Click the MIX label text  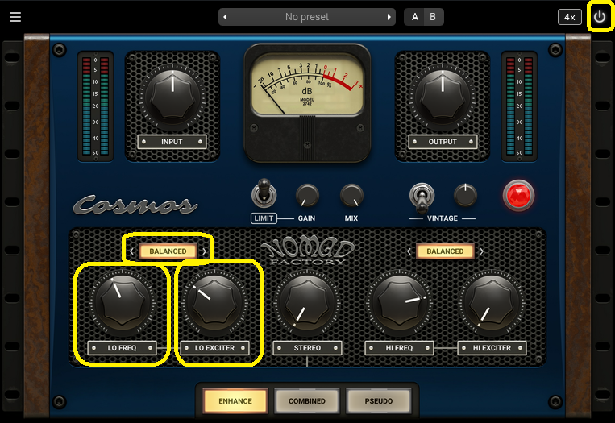pos(351,218)
